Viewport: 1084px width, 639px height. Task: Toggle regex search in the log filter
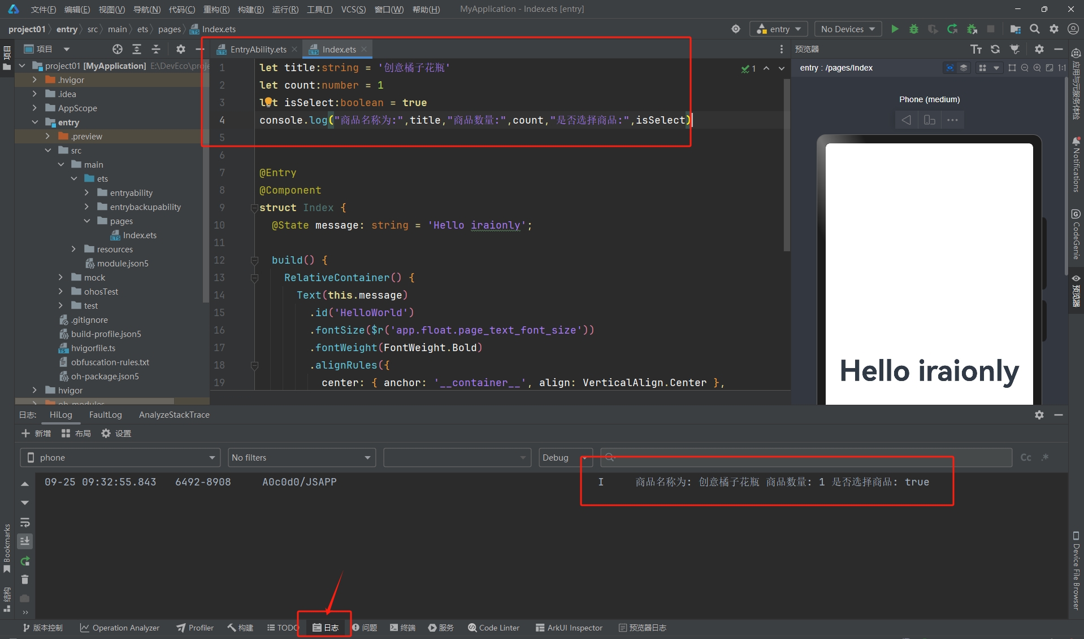tap(1045, 457)
